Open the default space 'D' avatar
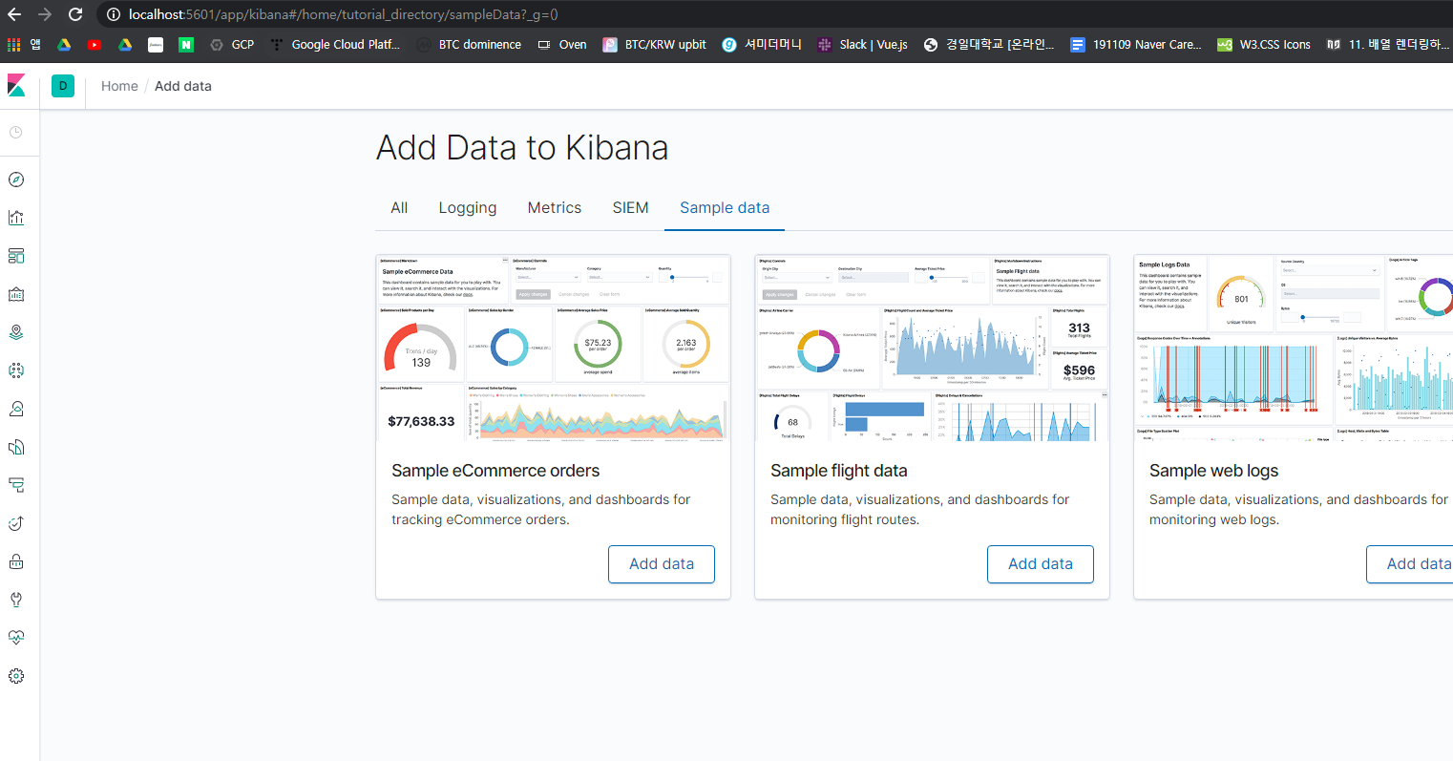Viewport: 1453px width, 761px height. point(63,86)
